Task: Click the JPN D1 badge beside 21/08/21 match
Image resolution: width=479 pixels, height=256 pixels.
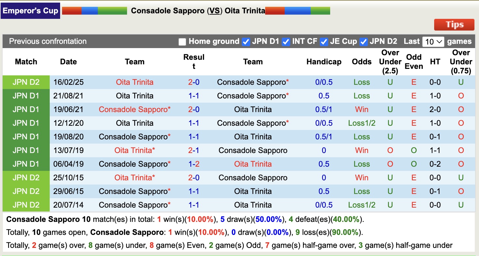Action: pos(26,96)
